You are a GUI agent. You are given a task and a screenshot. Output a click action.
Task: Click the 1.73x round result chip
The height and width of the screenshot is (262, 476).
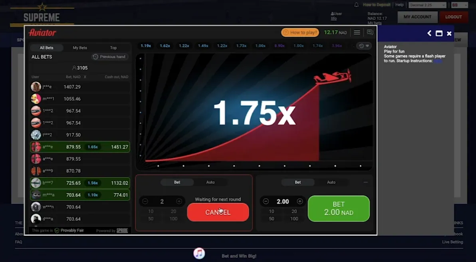(241, 46)
